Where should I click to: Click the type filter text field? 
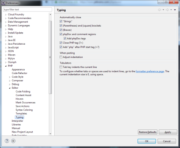pos(27,10)
